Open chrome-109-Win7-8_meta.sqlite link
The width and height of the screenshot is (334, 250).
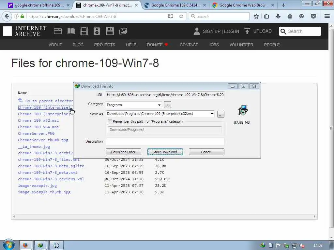tap(51, 166)
